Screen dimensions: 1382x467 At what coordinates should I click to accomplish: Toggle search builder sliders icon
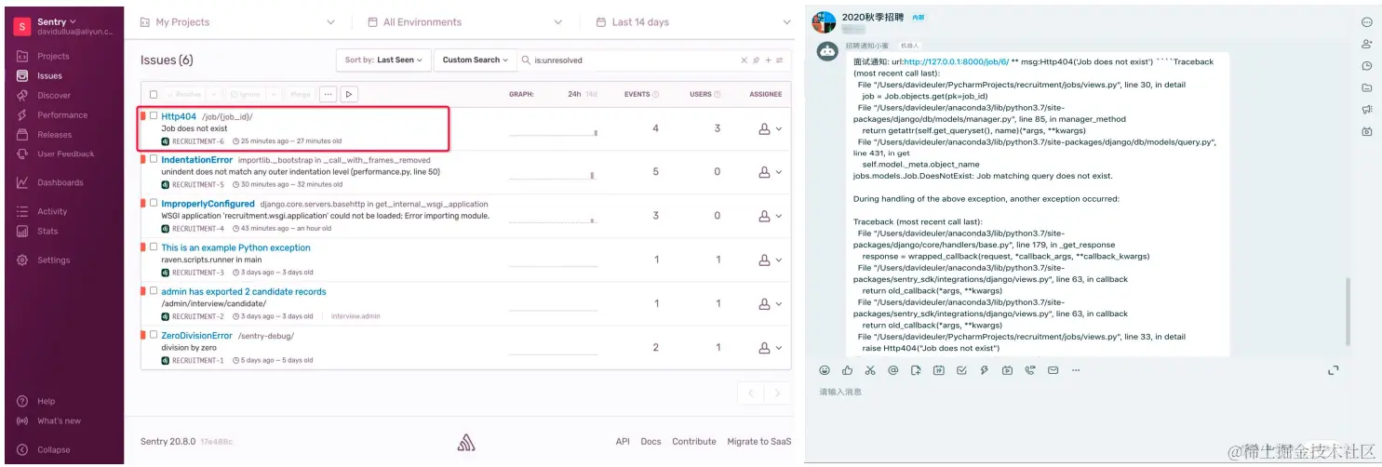(780, 60)
